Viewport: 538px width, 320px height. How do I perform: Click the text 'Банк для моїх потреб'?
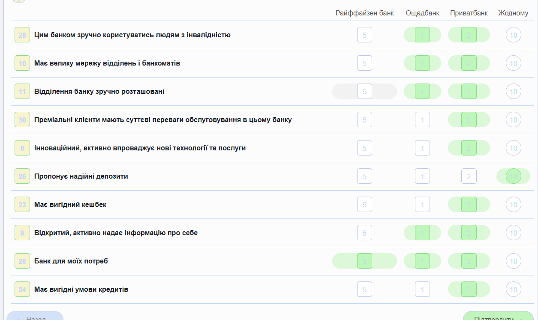point(71,261)
